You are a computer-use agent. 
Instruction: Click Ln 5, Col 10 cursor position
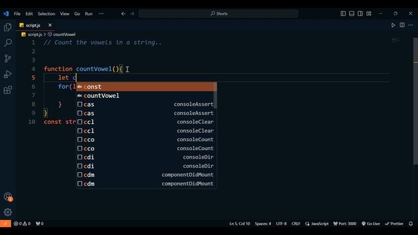pos(240,223)
